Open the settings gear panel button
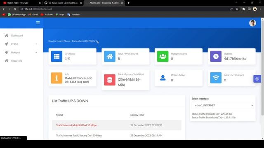The width and height of the screenshot is (264, 148). pos(257,79)
